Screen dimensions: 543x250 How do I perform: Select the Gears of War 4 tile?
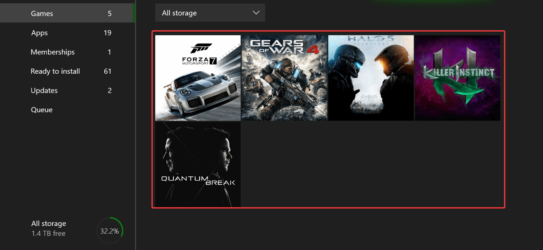click(x=284, y=78)
